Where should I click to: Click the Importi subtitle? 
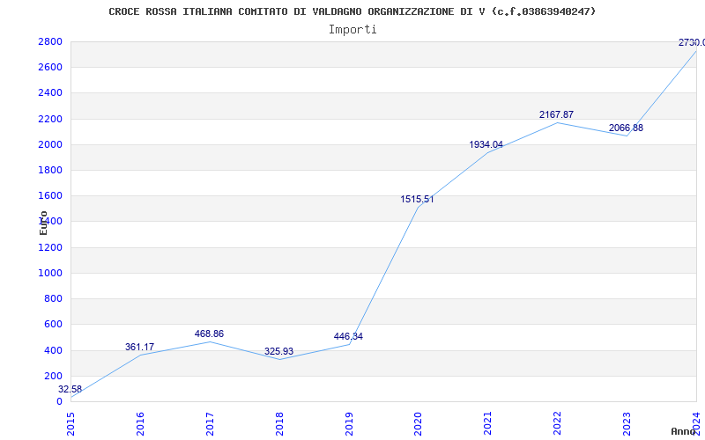[352, 30]
